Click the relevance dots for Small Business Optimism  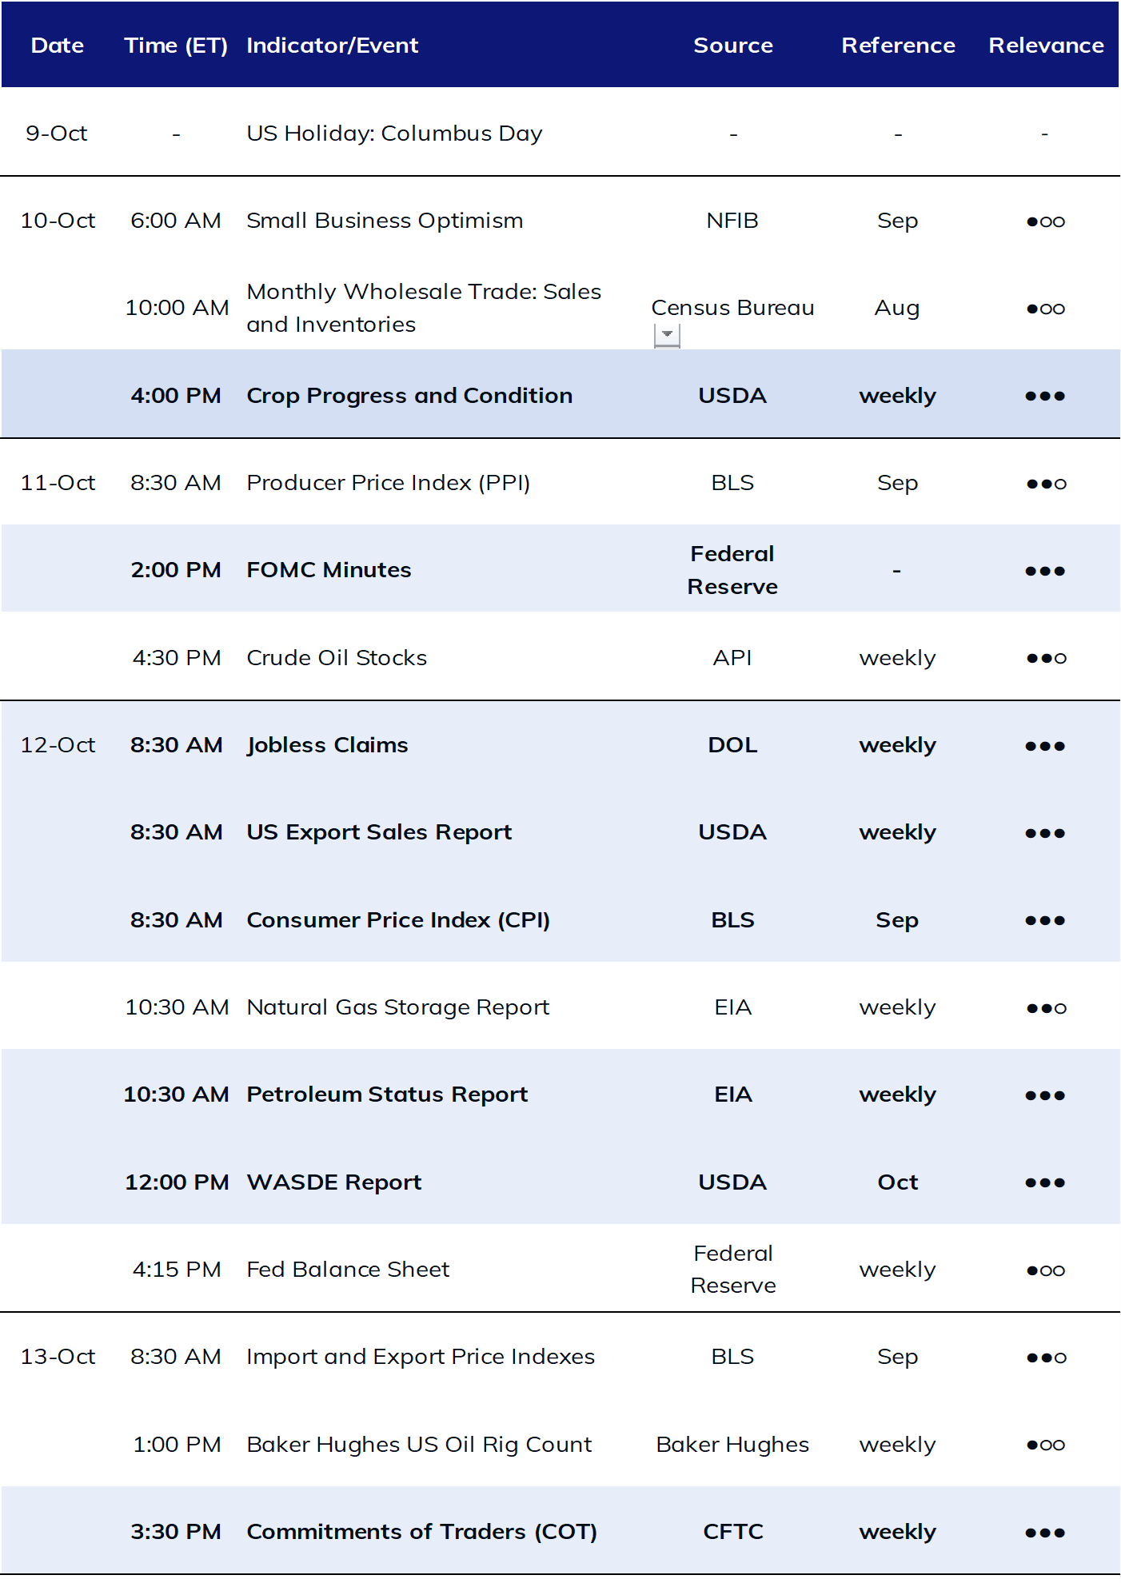pos(1045,221)
